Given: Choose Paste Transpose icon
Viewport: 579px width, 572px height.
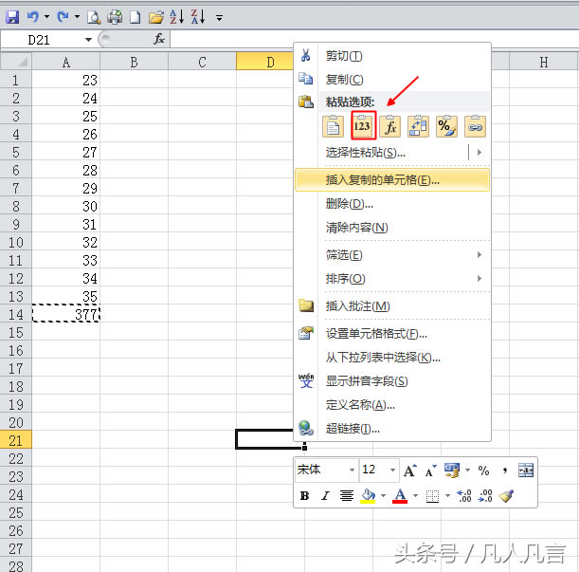Looking at the screenshot, I should 418,126.
